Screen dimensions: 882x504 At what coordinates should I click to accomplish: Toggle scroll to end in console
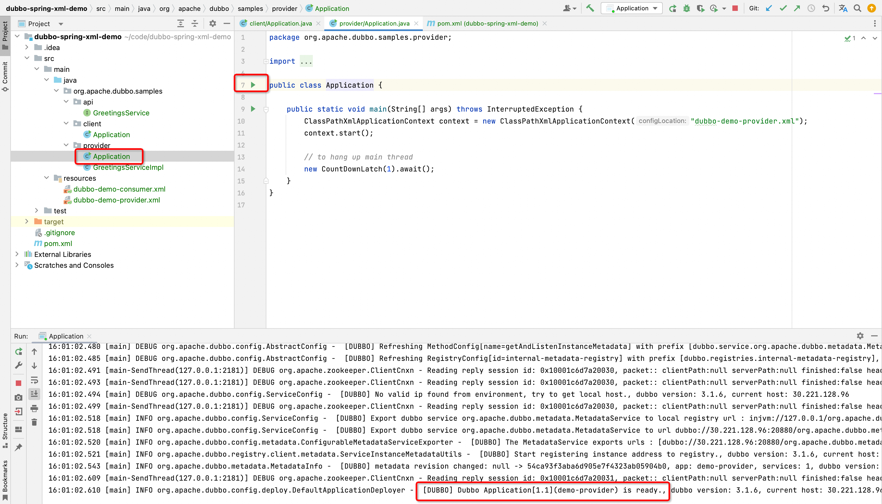34,394
